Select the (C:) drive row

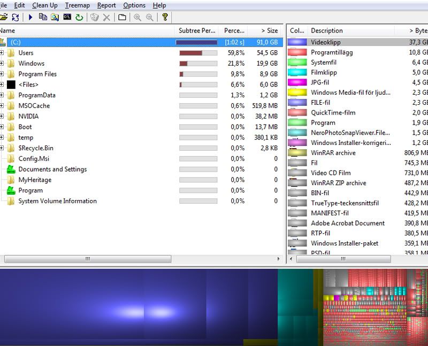pyautogui.click(x=144, y=42)
